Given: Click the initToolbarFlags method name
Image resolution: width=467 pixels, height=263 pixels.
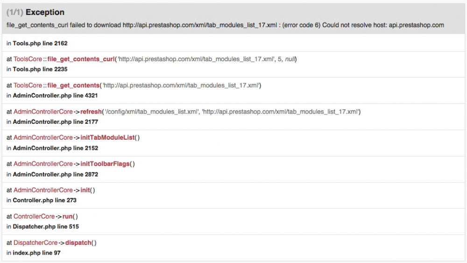Looking at the screenshot, I should 105,164.
